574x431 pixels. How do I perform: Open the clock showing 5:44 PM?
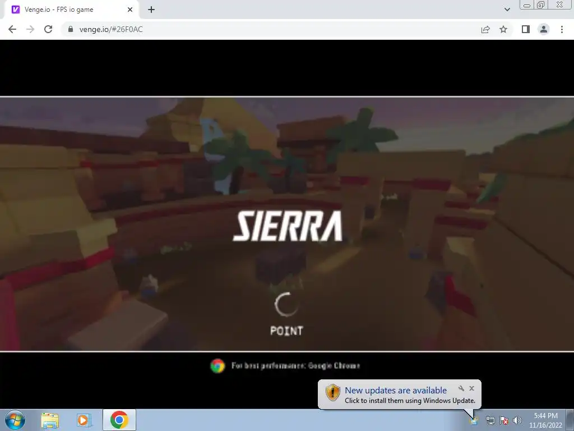point(545,420)
